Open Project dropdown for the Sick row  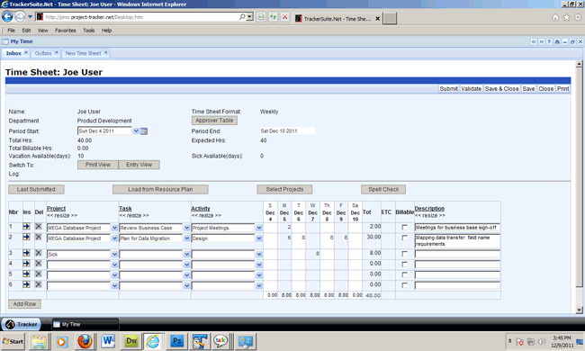114,254
